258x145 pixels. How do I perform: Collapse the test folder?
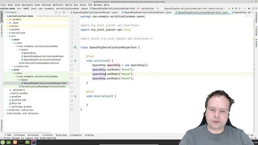10,70
